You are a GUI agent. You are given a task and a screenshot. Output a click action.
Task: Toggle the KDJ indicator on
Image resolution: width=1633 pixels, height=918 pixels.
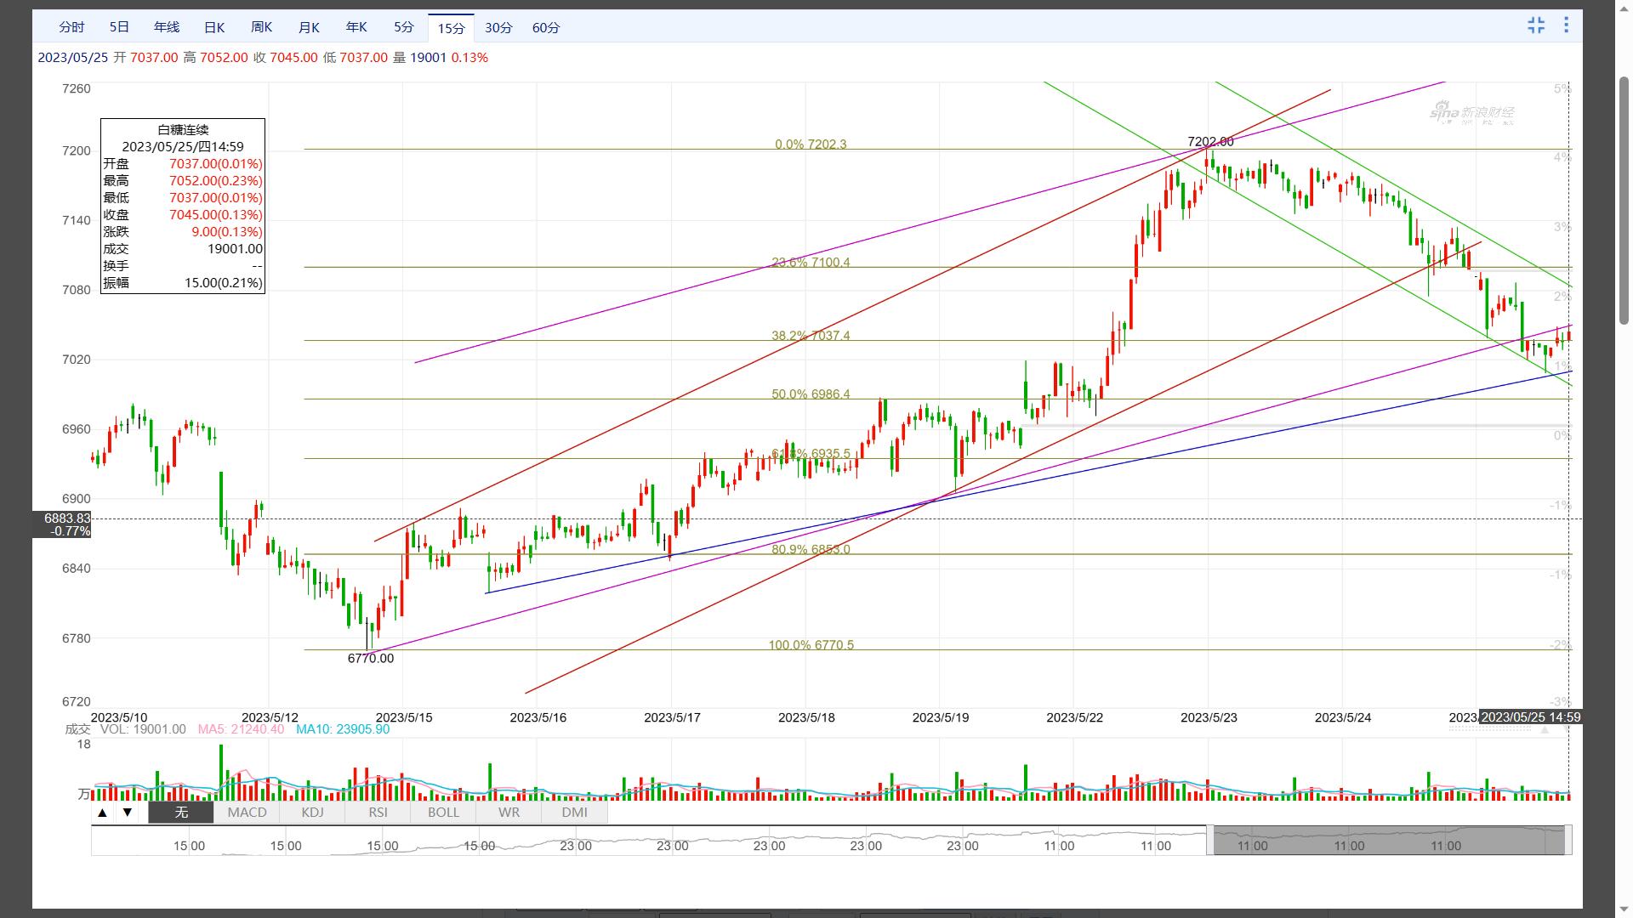click(x=312, y=813)
